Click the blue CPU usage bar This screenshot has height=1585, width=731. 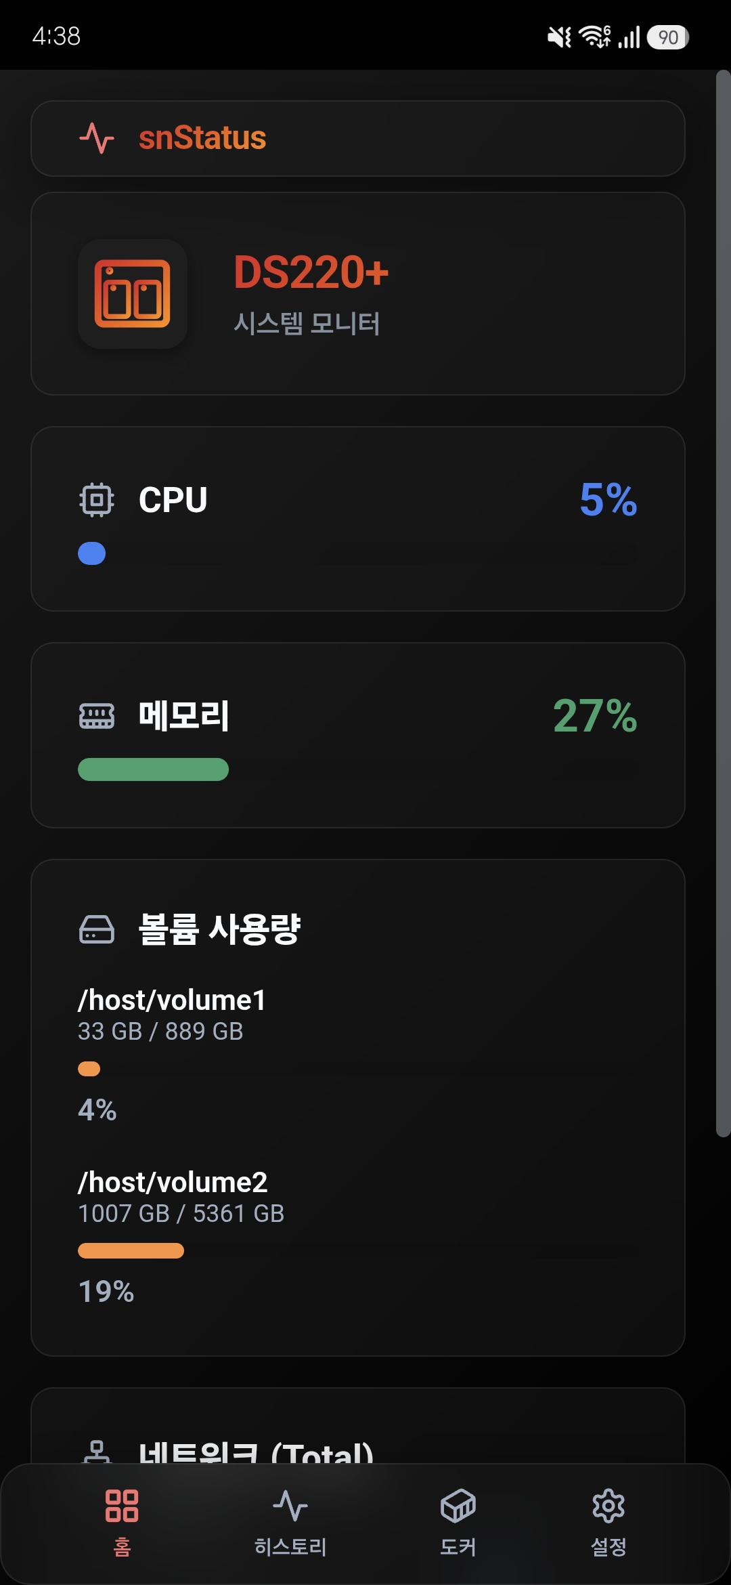(92, 553)
